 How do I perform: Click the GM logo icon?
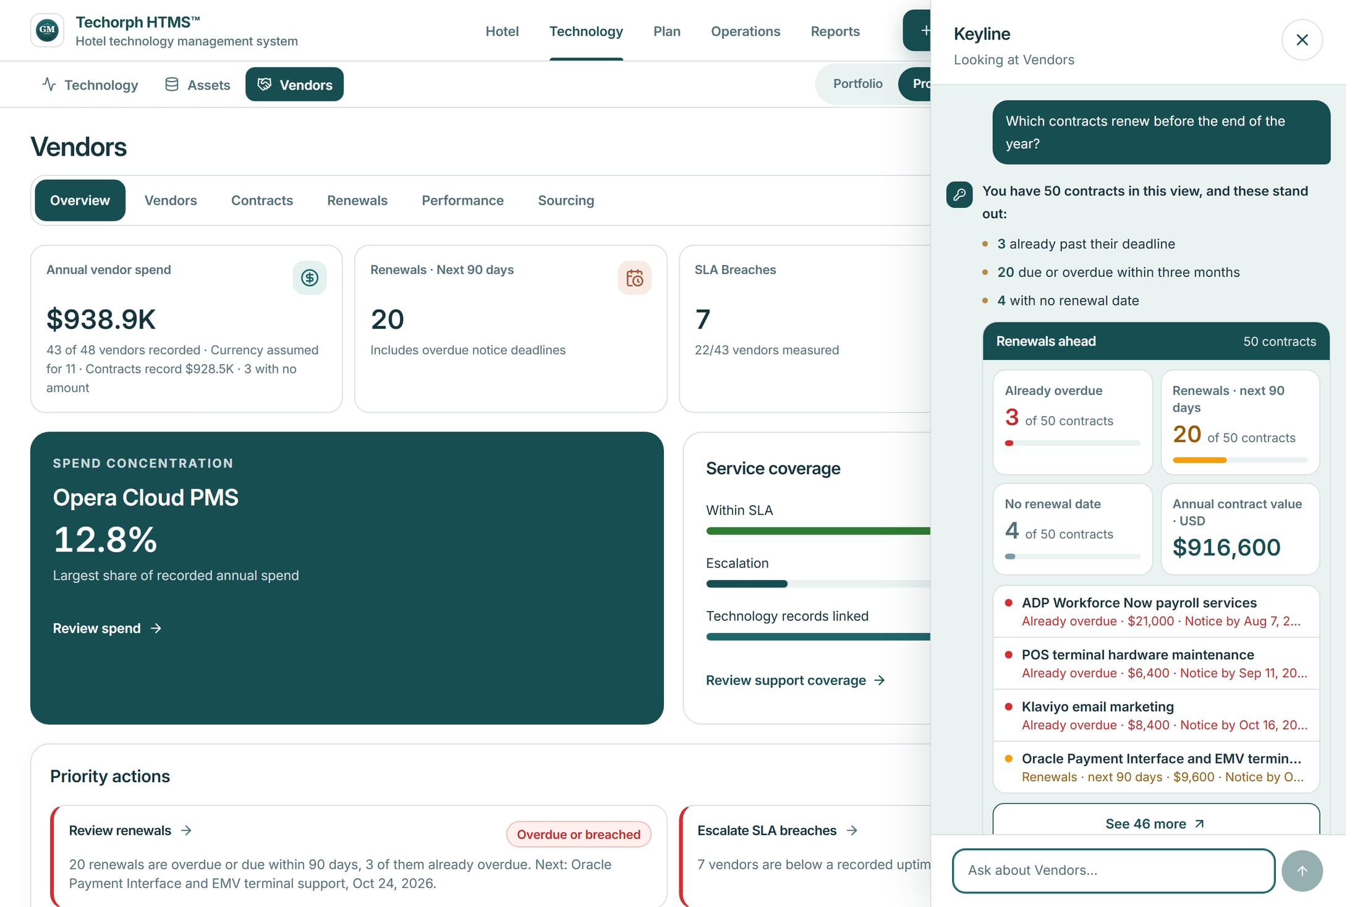click(x=47, y=30)
